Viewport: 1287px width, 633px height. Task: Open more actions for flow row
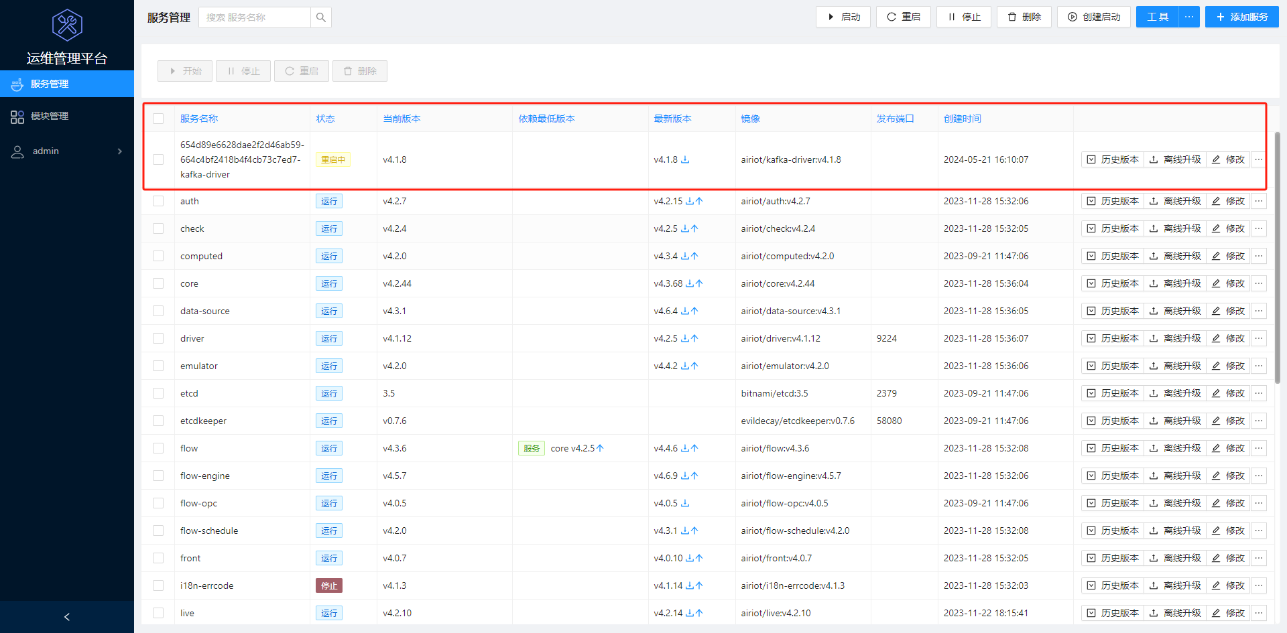pyautogui.click(x=1259, y=448)
